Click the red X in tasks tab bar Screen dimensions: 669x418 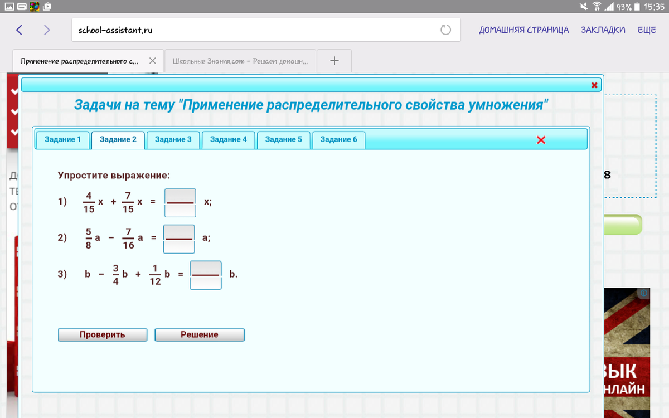[540, 140]
